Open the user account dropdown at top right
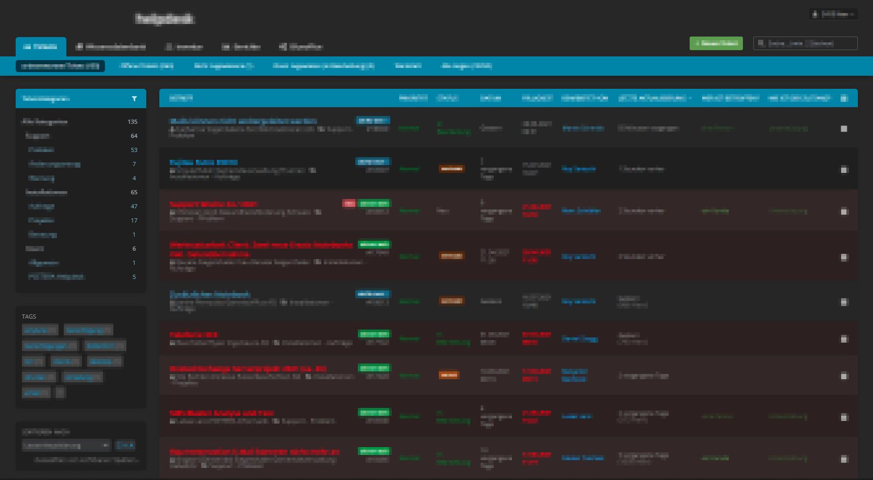The width and height of the screenshot is (873, 480). (833, 15)
